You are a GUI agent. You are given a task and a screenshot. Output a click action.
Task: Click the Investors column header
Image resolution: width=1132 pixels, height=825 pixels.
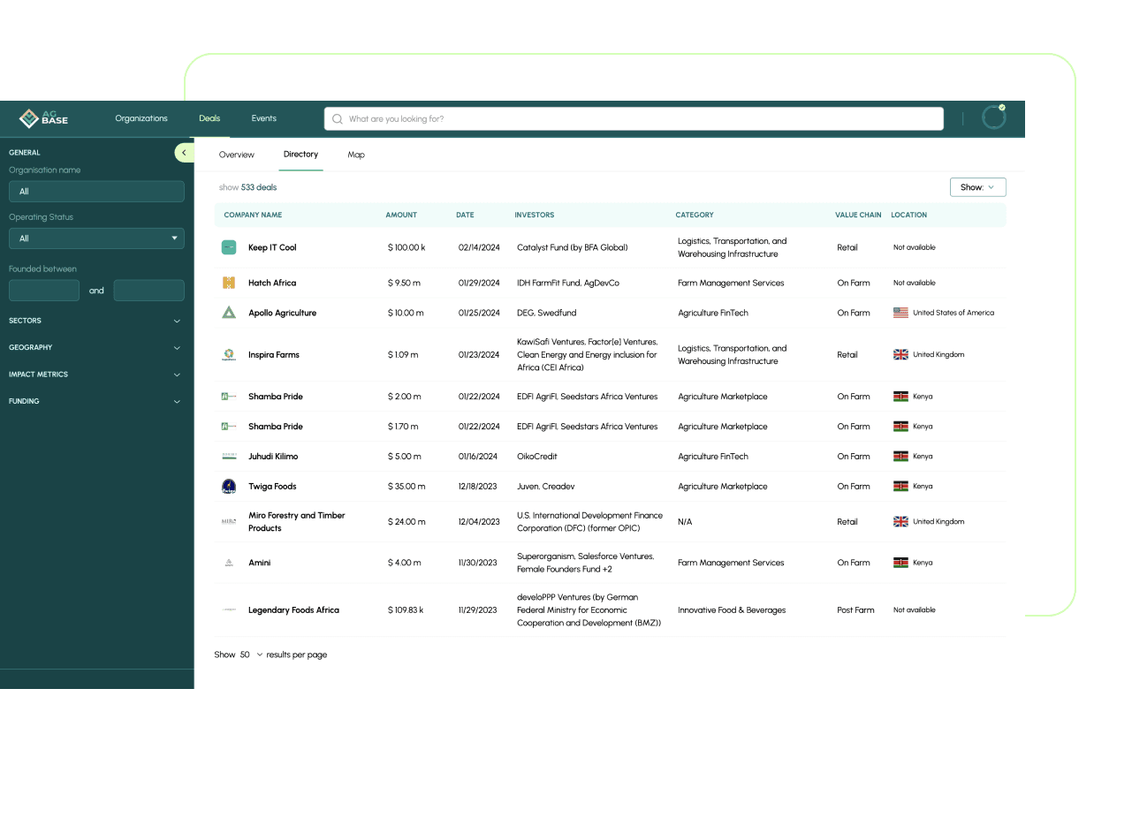(535, 215)
